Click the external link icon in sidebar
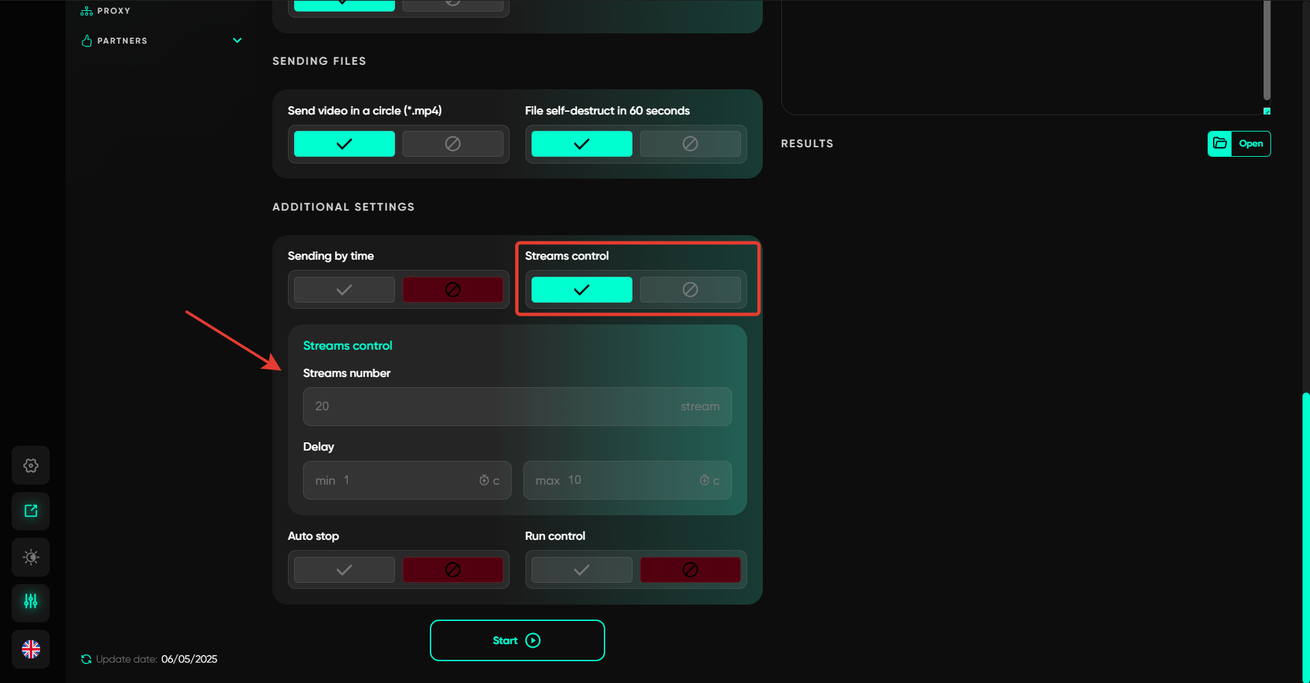 [31, 511]
